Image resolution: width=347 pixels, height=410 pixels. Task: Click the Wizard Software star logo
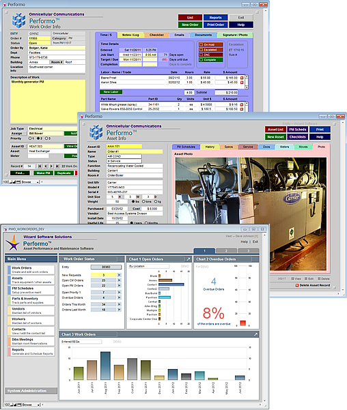pyautogui.click(x=13, y=243)
